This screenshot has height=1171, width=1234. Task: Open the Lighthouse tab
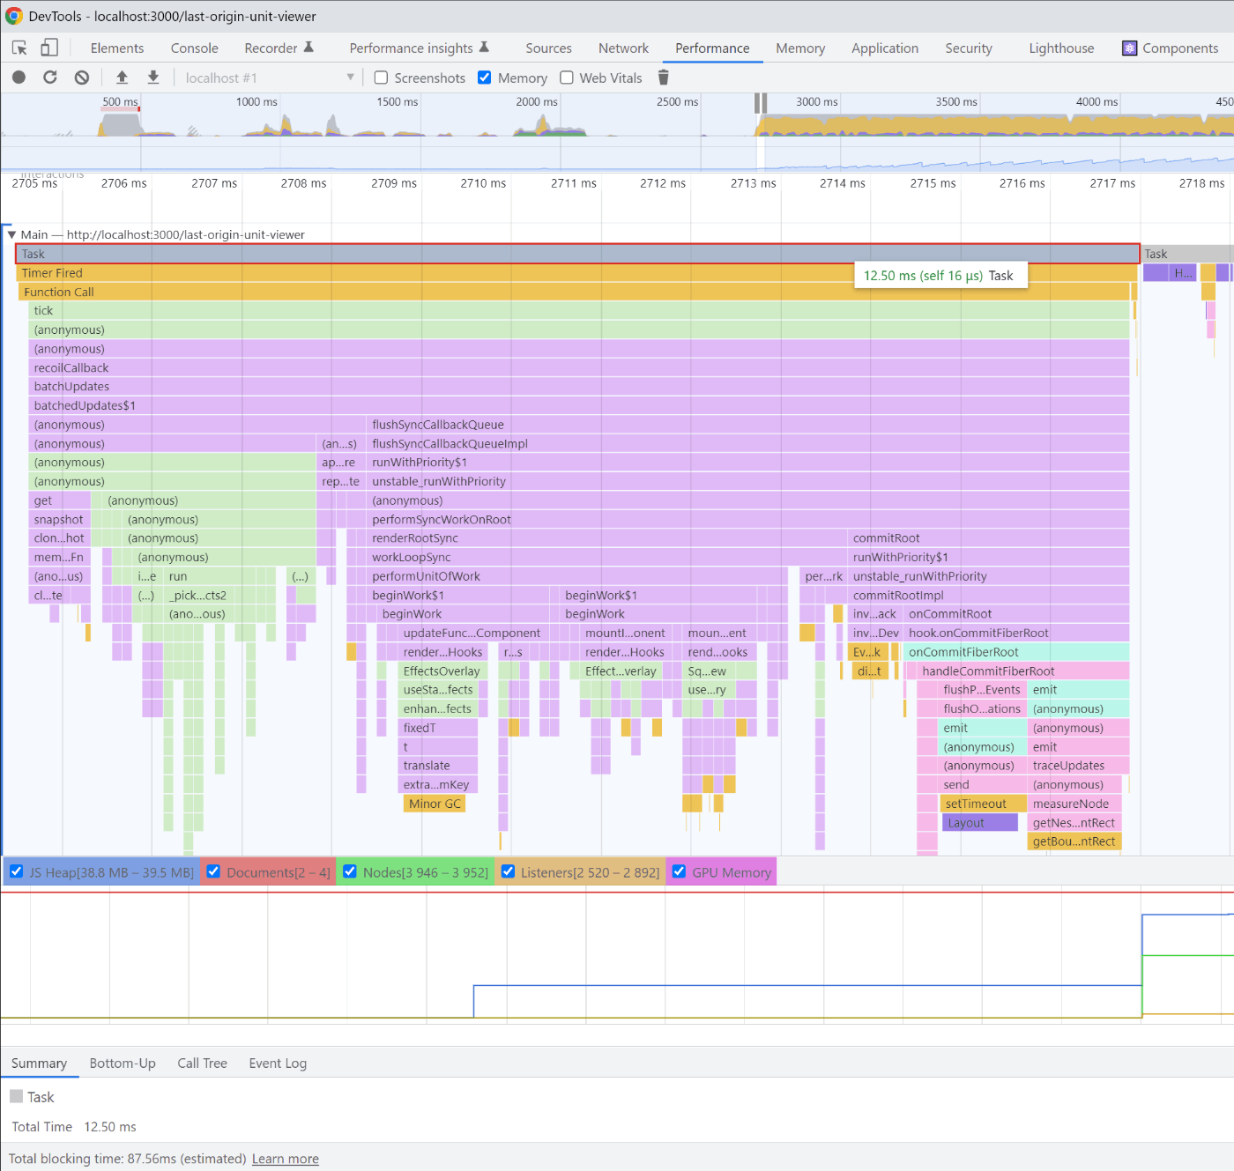(1061, 48)
